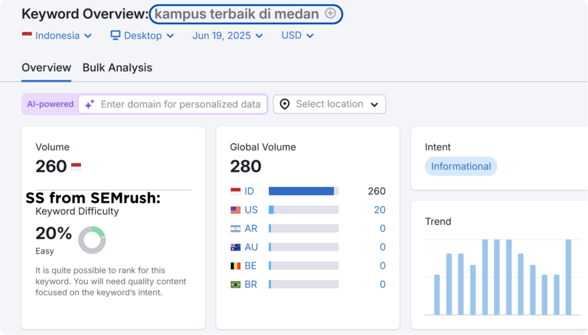Click the keyword field kampus terbaik di medan
Screen dimensions: 588x335
point(246,14)
